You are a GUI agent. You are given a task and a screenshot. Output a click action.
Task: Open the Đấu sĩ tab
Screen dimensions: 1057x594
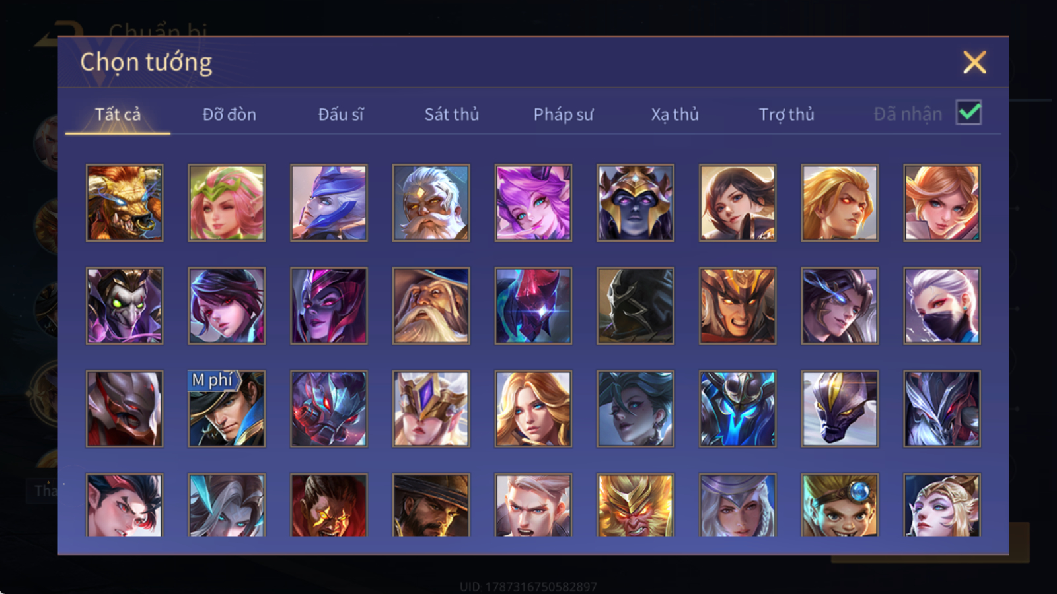[341, 114]
